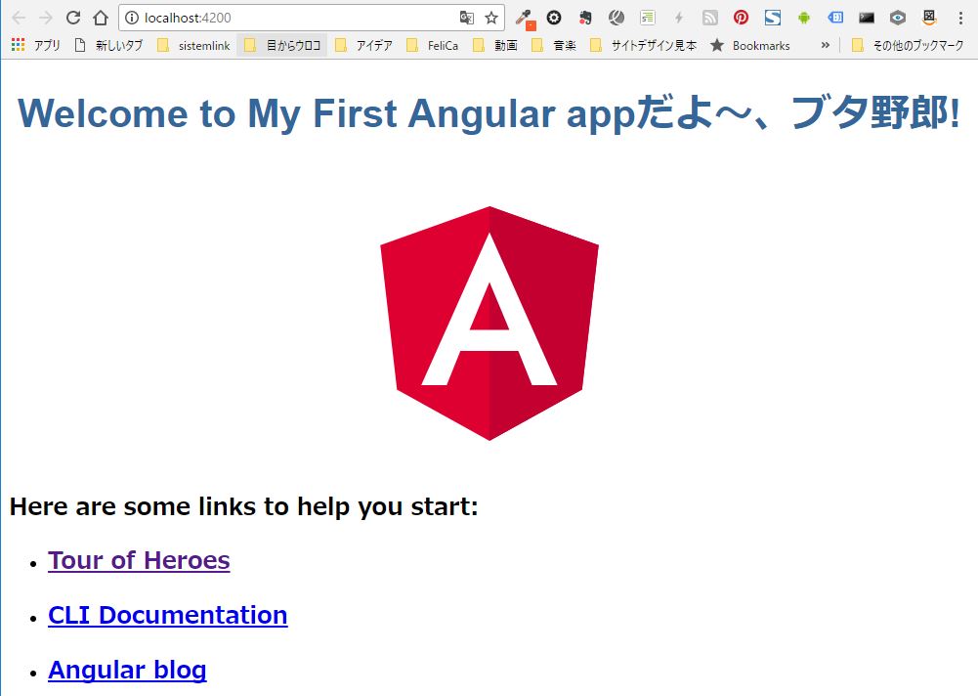The height and width of the screenshot is (696, 978).
Task: Go forward with the forward arrow
Action: (46, 18)
